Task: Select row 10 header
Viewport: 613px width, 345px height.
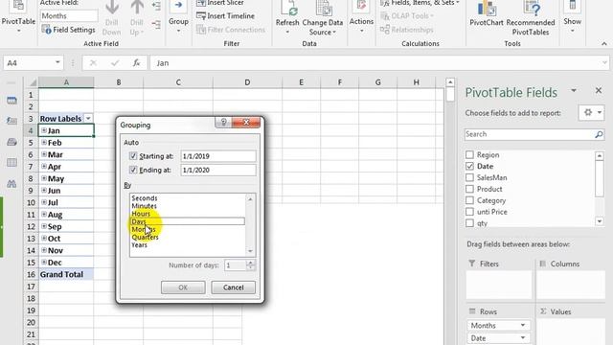Action: [32, 202]
